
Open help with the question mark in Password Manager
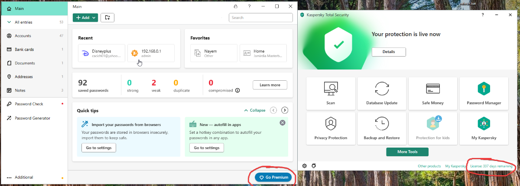point(249,6)
